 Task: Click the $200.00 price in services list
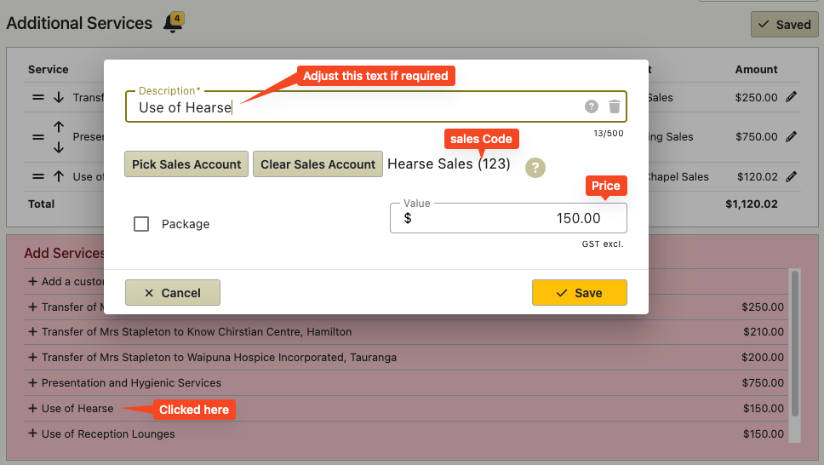point(763,357)
